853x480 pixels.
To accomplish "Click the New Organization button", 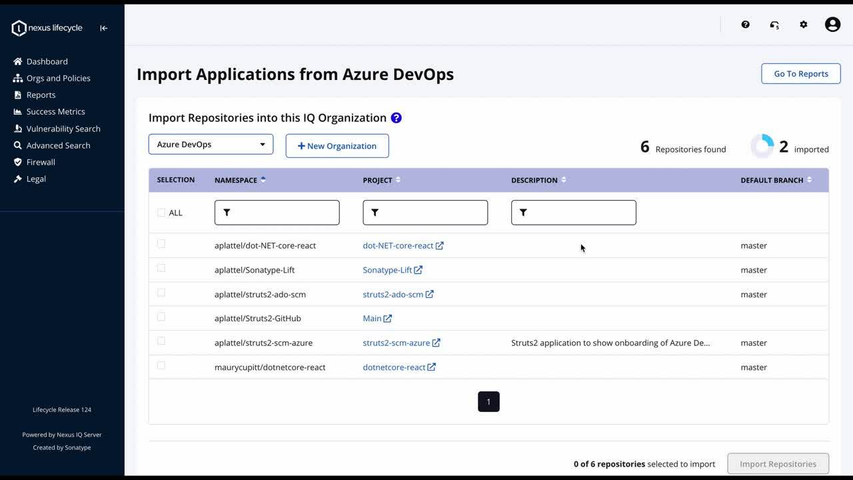I will [x=337, y=146].
